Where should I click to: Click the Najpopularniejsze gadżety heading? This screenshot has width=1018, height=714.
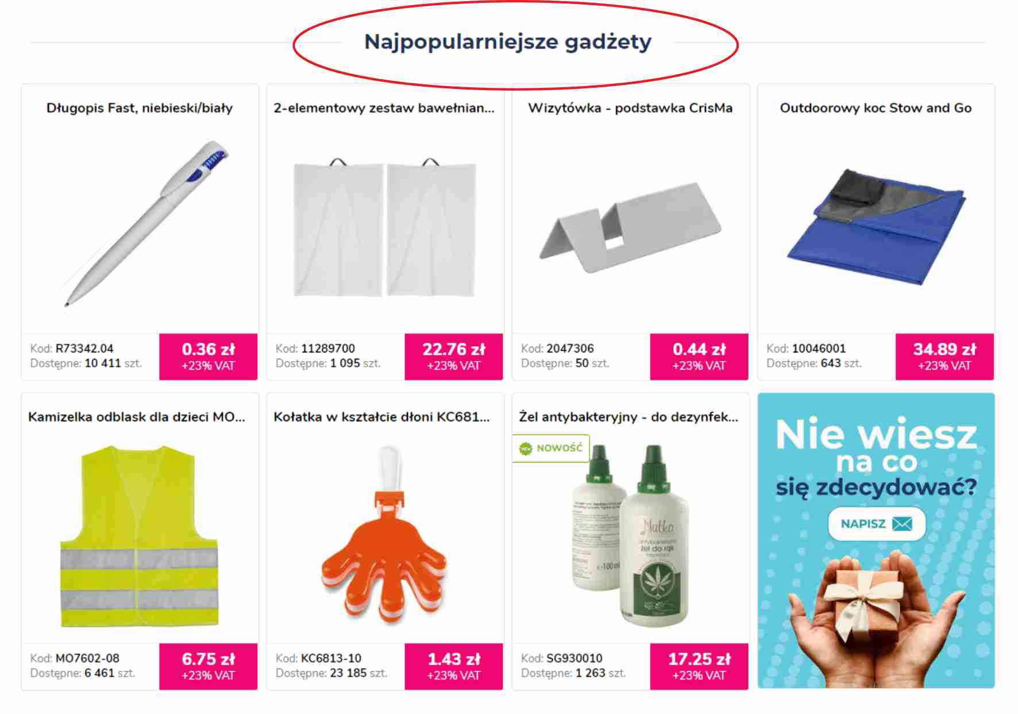click(508, 42)
